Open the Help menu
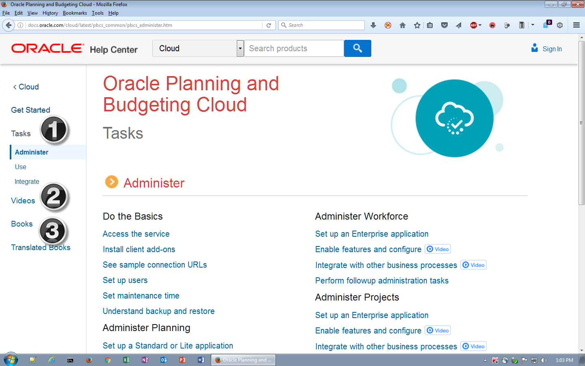Screen dimensions: 585x366 113,13
